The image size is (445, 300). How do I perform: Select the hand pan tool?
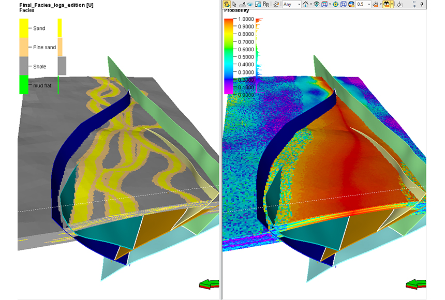pos(227,4)
